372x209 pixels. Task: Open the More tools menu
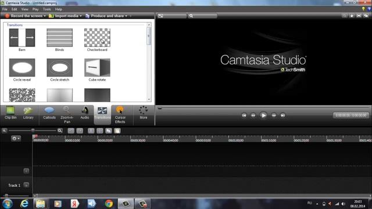pyautogui.click(x=144, y=113)
